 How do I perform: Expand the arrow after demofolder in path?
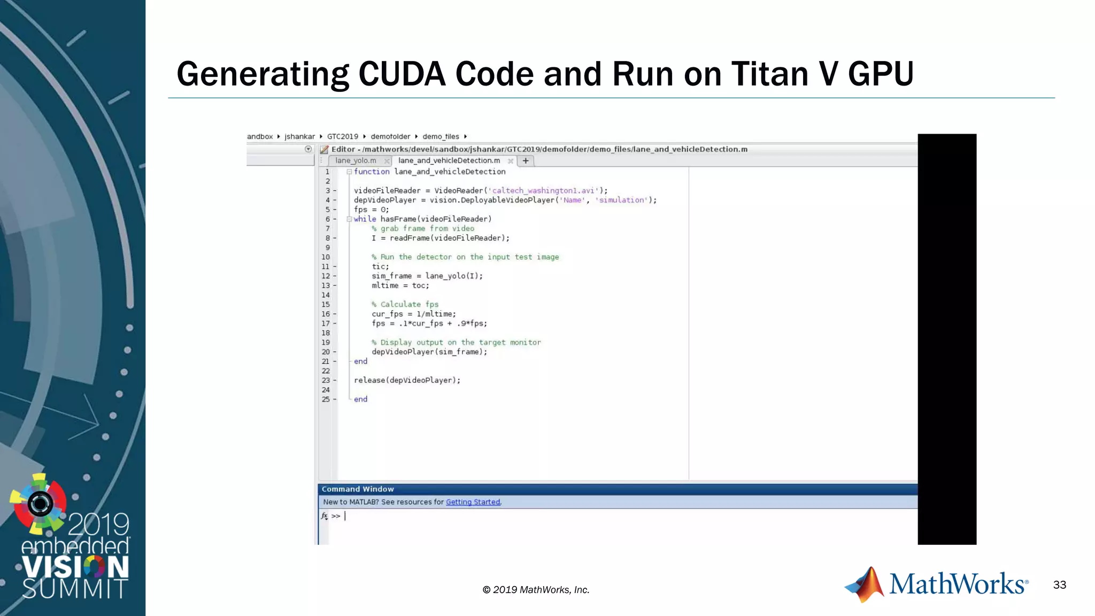pyautogui.click(x=417, y=136)
